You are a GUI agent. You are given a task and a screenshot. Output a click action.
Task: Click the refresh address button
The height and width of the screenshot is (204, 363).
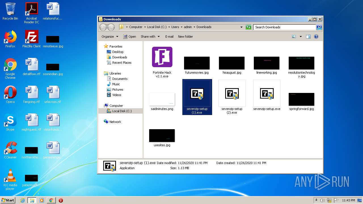248,27
